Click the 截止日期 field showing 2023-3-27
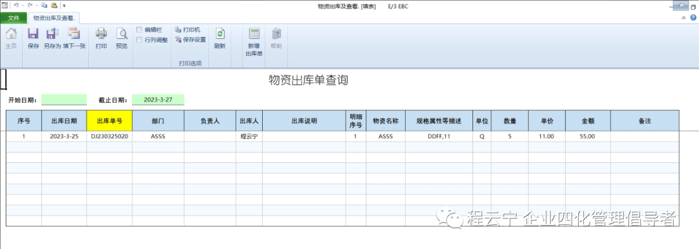 point(159,100)
